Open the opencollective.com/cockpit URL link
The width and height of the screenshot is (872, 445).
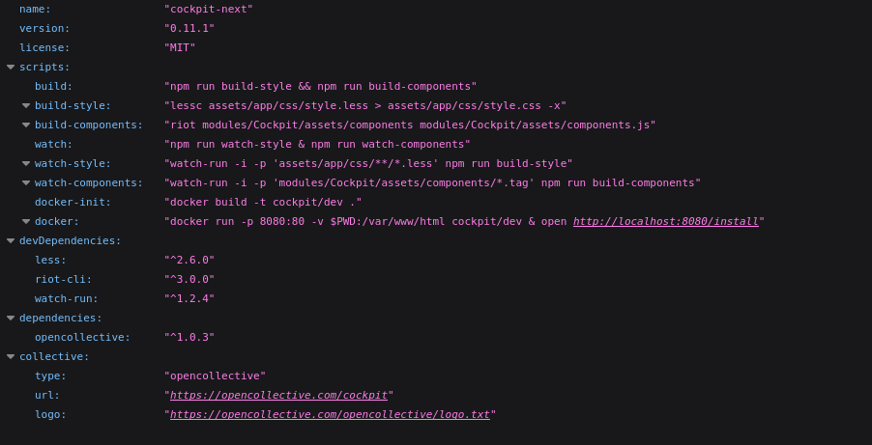pyautogui.click(x=278, y=395)
